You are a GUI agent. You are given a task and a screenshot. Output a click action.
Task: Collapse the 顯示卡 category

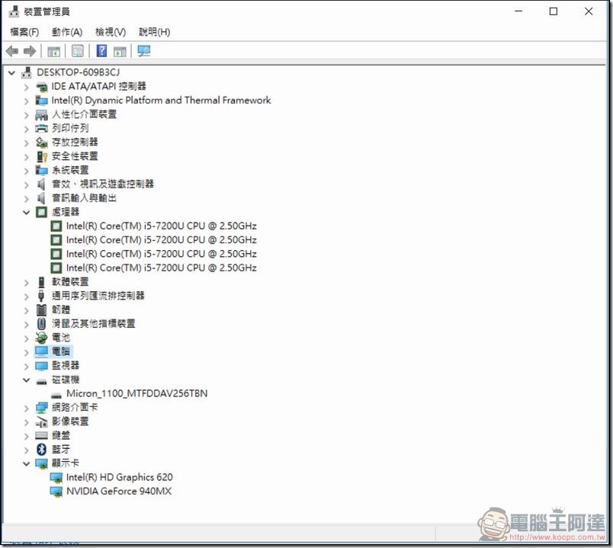coord(26,463)
